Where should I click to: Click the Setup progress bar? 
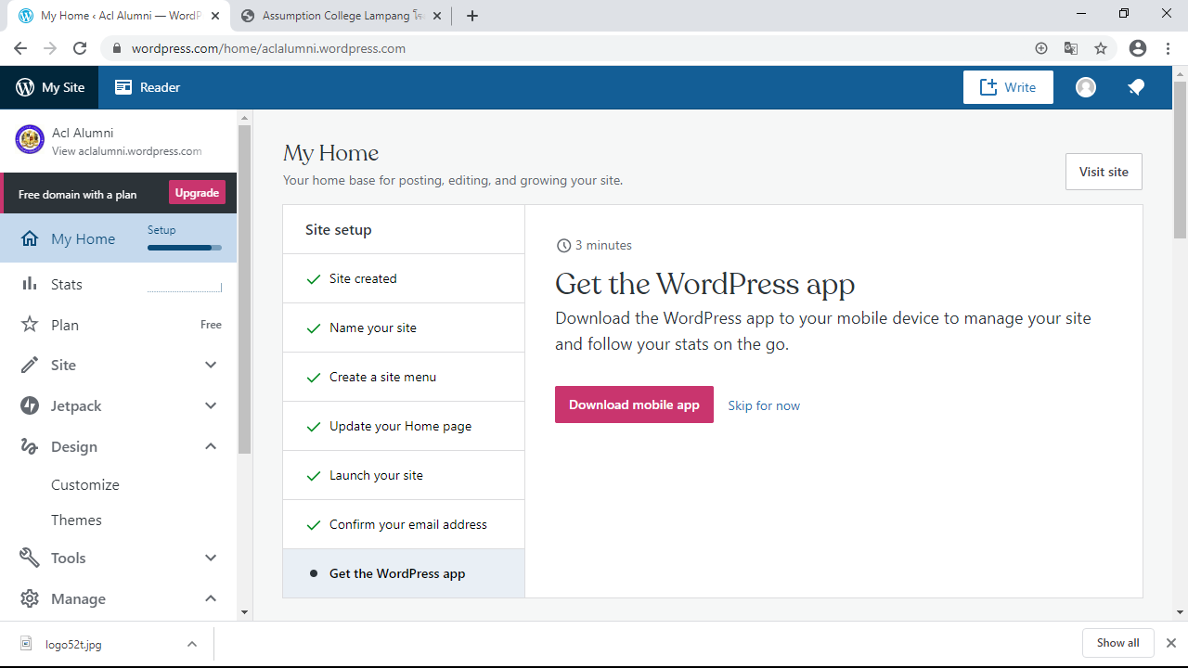point(184,248)
